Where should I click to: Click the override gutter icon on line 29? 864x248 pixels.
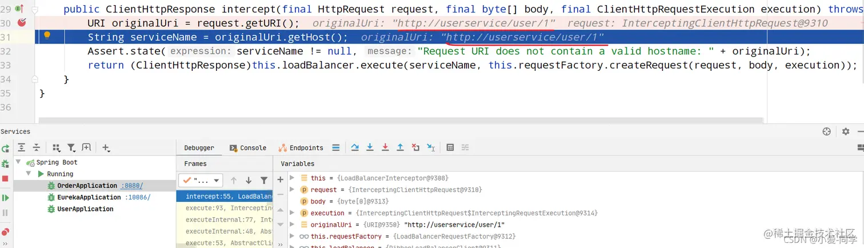click(x=19, y=9)
